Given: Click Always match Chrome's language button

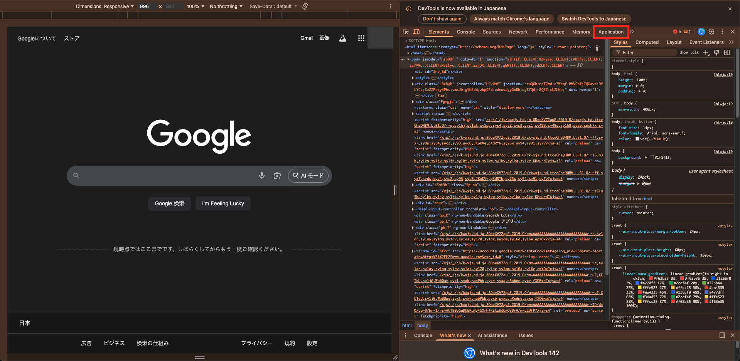Looking at the screenshot, I should 512,19.
